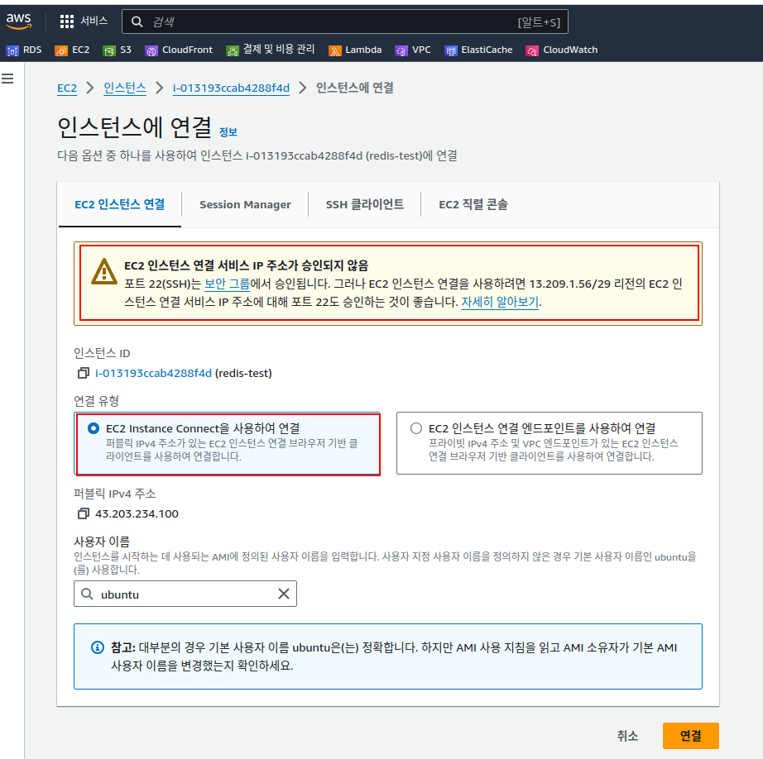
Task: Open the CloudWatch shortcut icon
Action: (x=532, y=50)
